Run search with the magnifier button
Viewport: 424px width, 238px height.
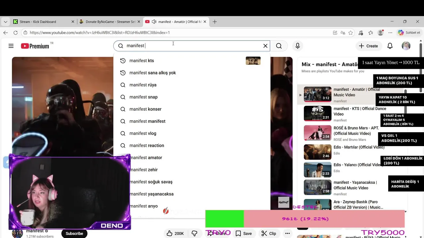[x=279, y=46]
